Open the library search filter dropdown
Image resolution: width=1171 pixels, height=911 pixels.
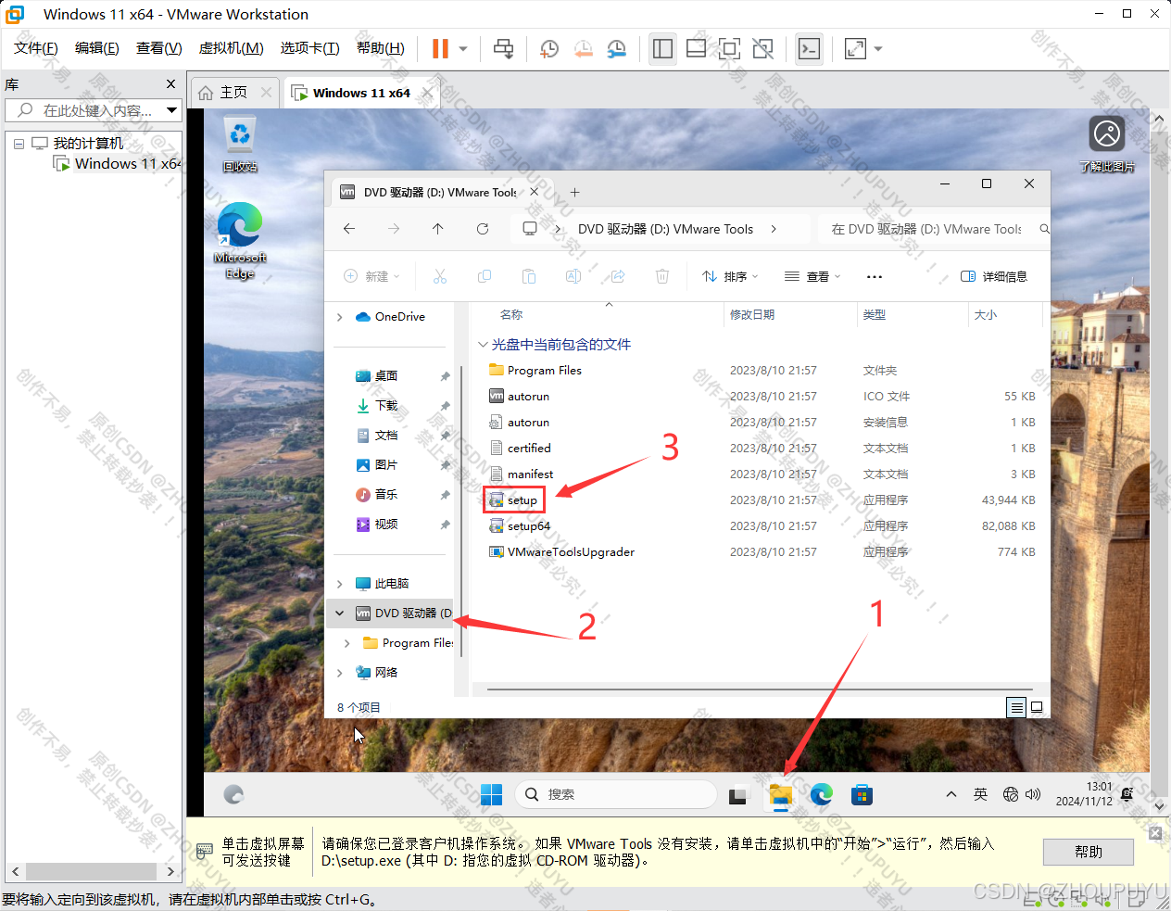click(171, 110)
